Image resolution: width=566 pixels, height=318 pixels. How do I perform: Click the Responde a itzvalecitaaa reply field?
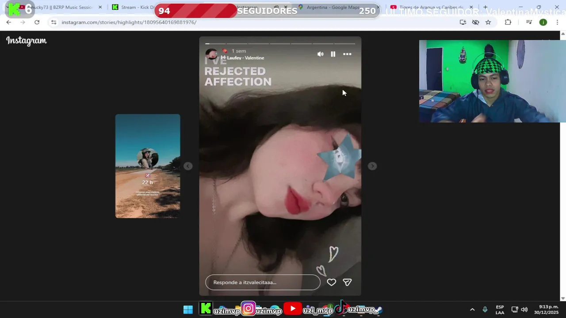[x=263, y=282]
